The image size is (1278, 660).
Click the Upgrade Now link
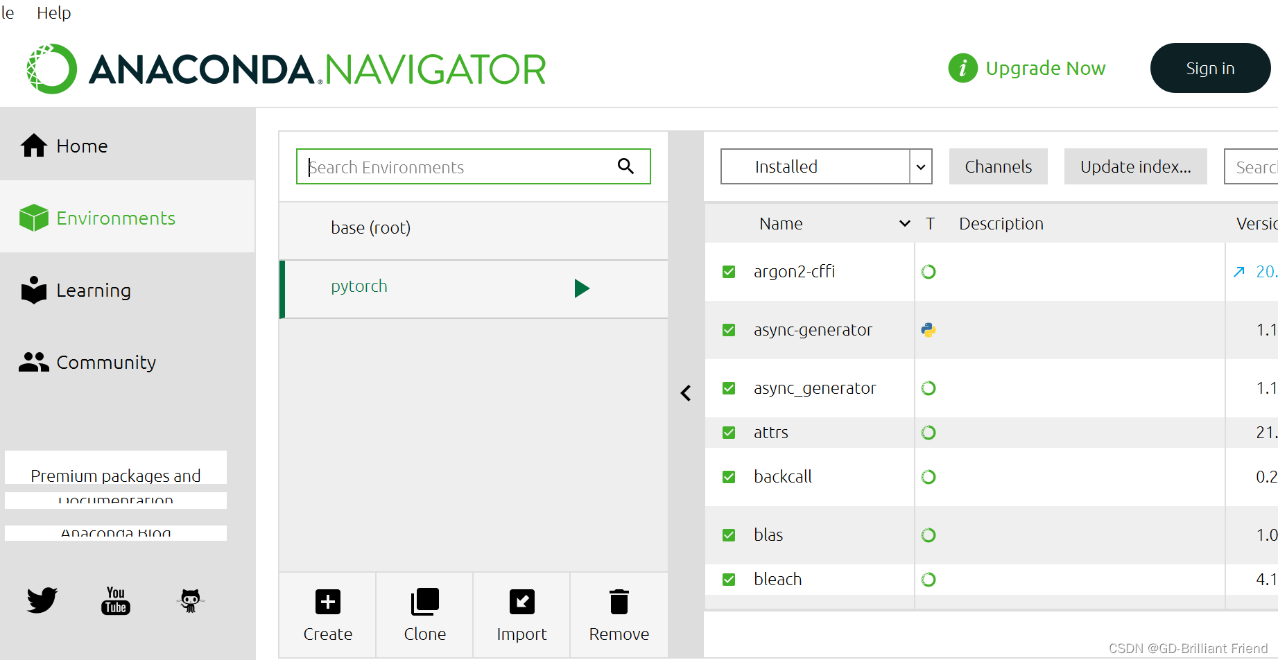click(x=1045, y=68)
